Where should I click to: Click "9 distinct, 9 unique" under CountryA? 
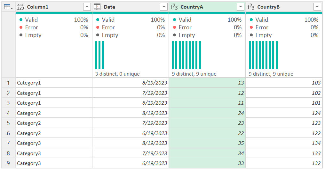pos(194,74)
